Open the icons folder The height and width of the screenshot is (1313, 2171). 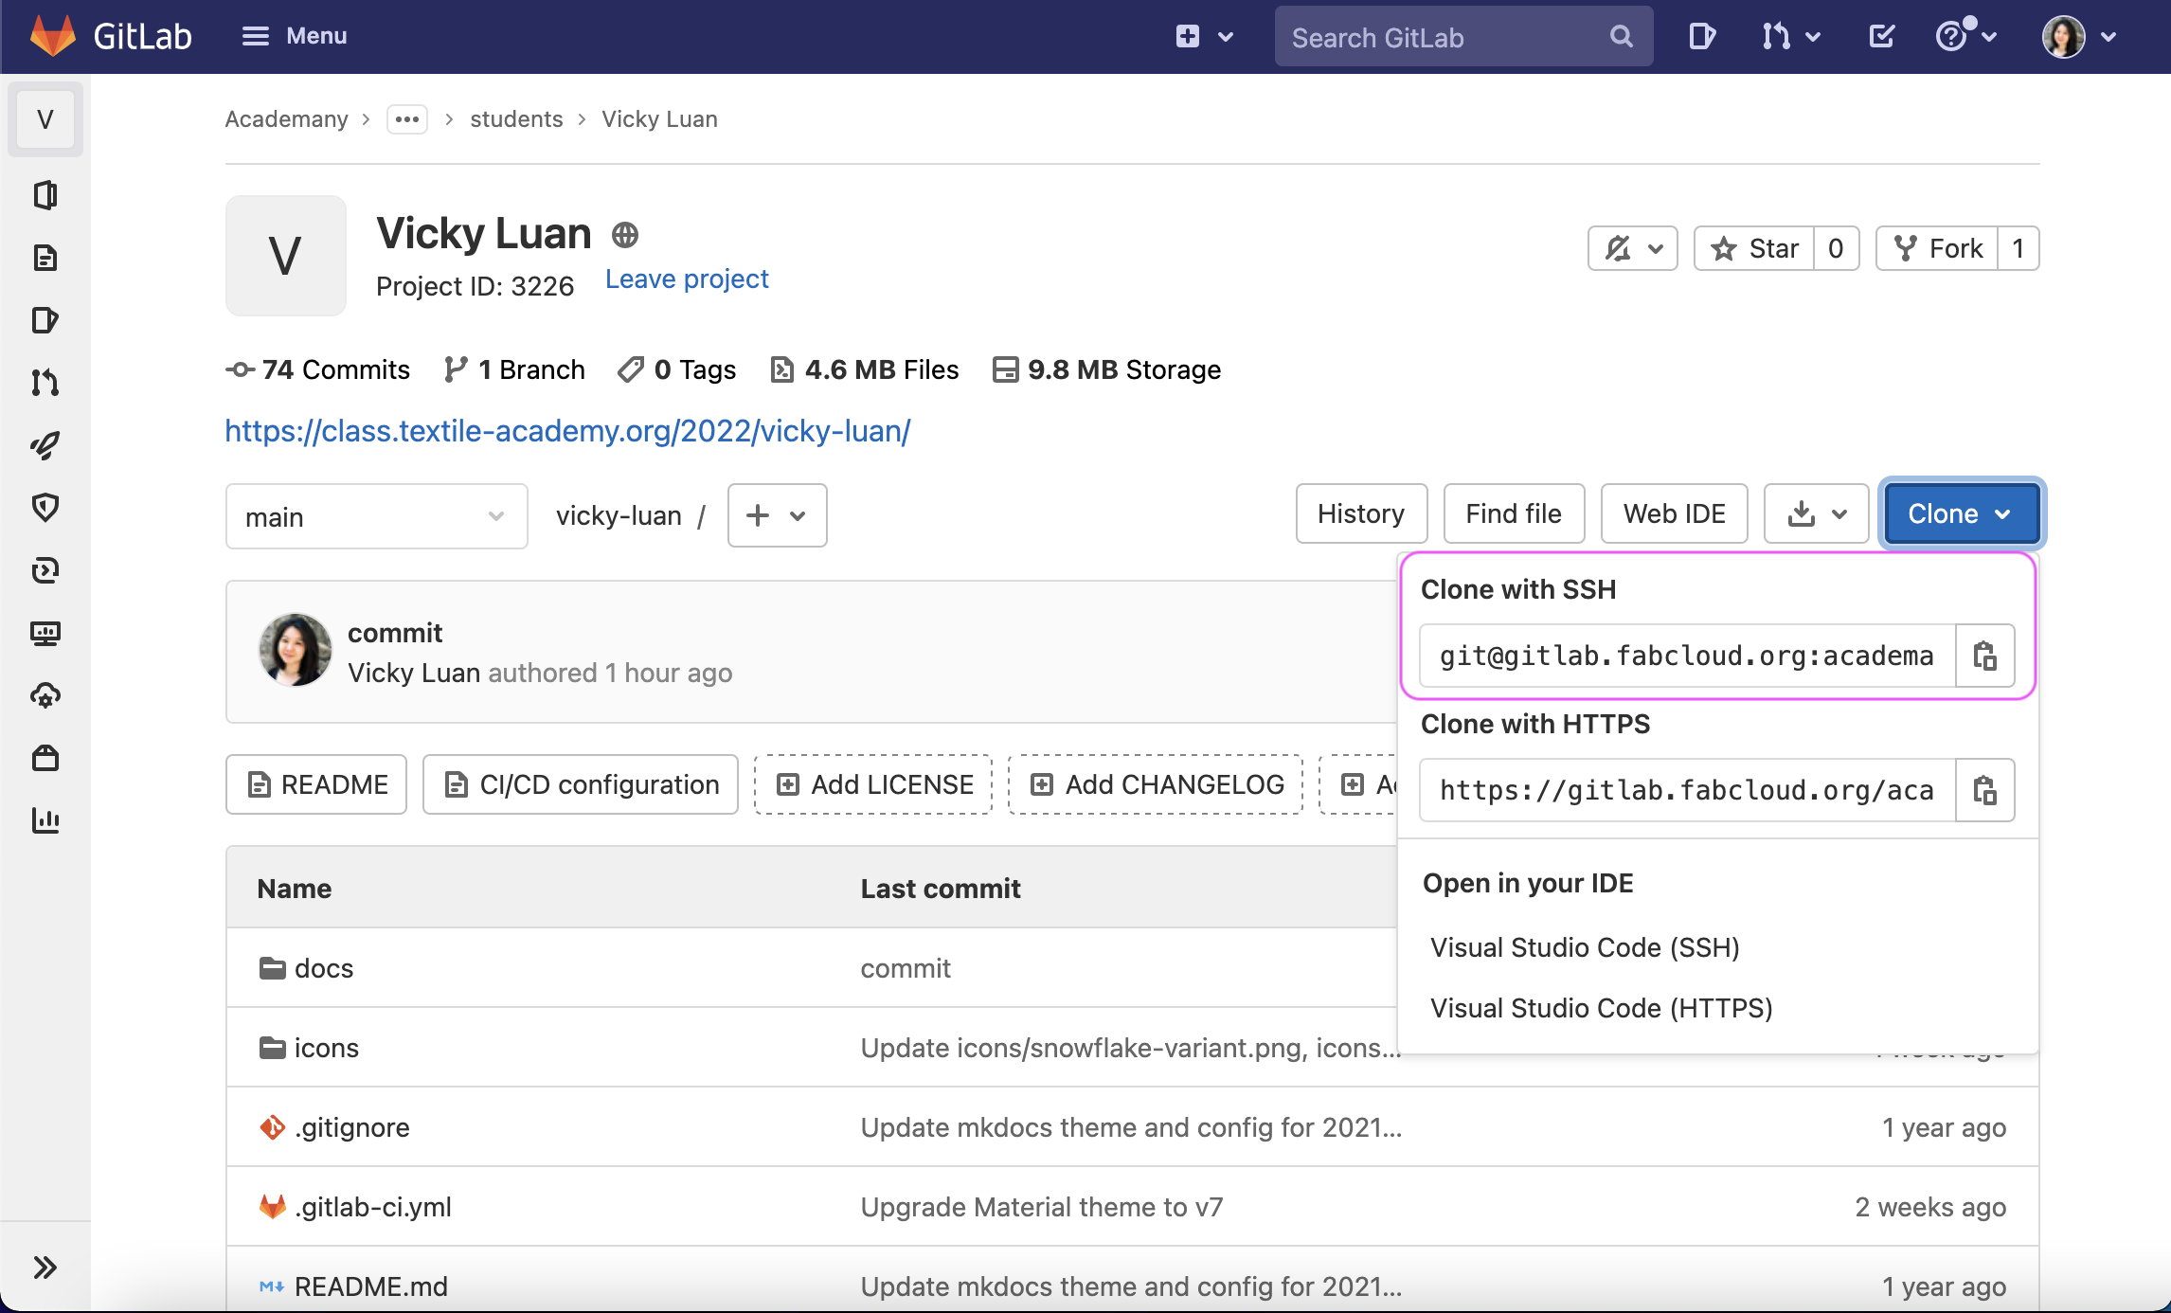point(327,1048)
